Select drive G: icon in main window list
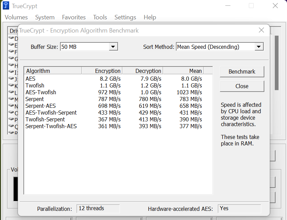Screen dimensions: 287x220 coord(11,58)
